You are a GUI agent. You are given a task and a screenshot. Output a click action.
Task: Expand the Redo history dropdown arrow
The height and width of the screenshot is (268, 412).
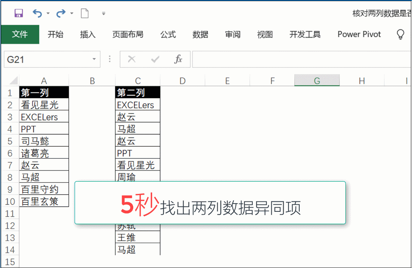[x=71, y=14]
